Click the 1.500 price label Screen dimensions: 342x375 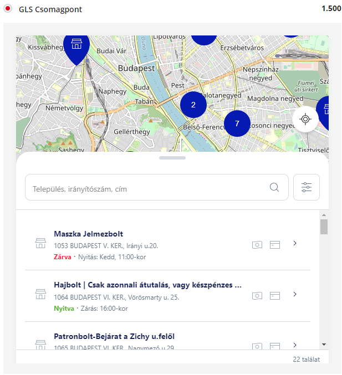click(x=331, y=8)
